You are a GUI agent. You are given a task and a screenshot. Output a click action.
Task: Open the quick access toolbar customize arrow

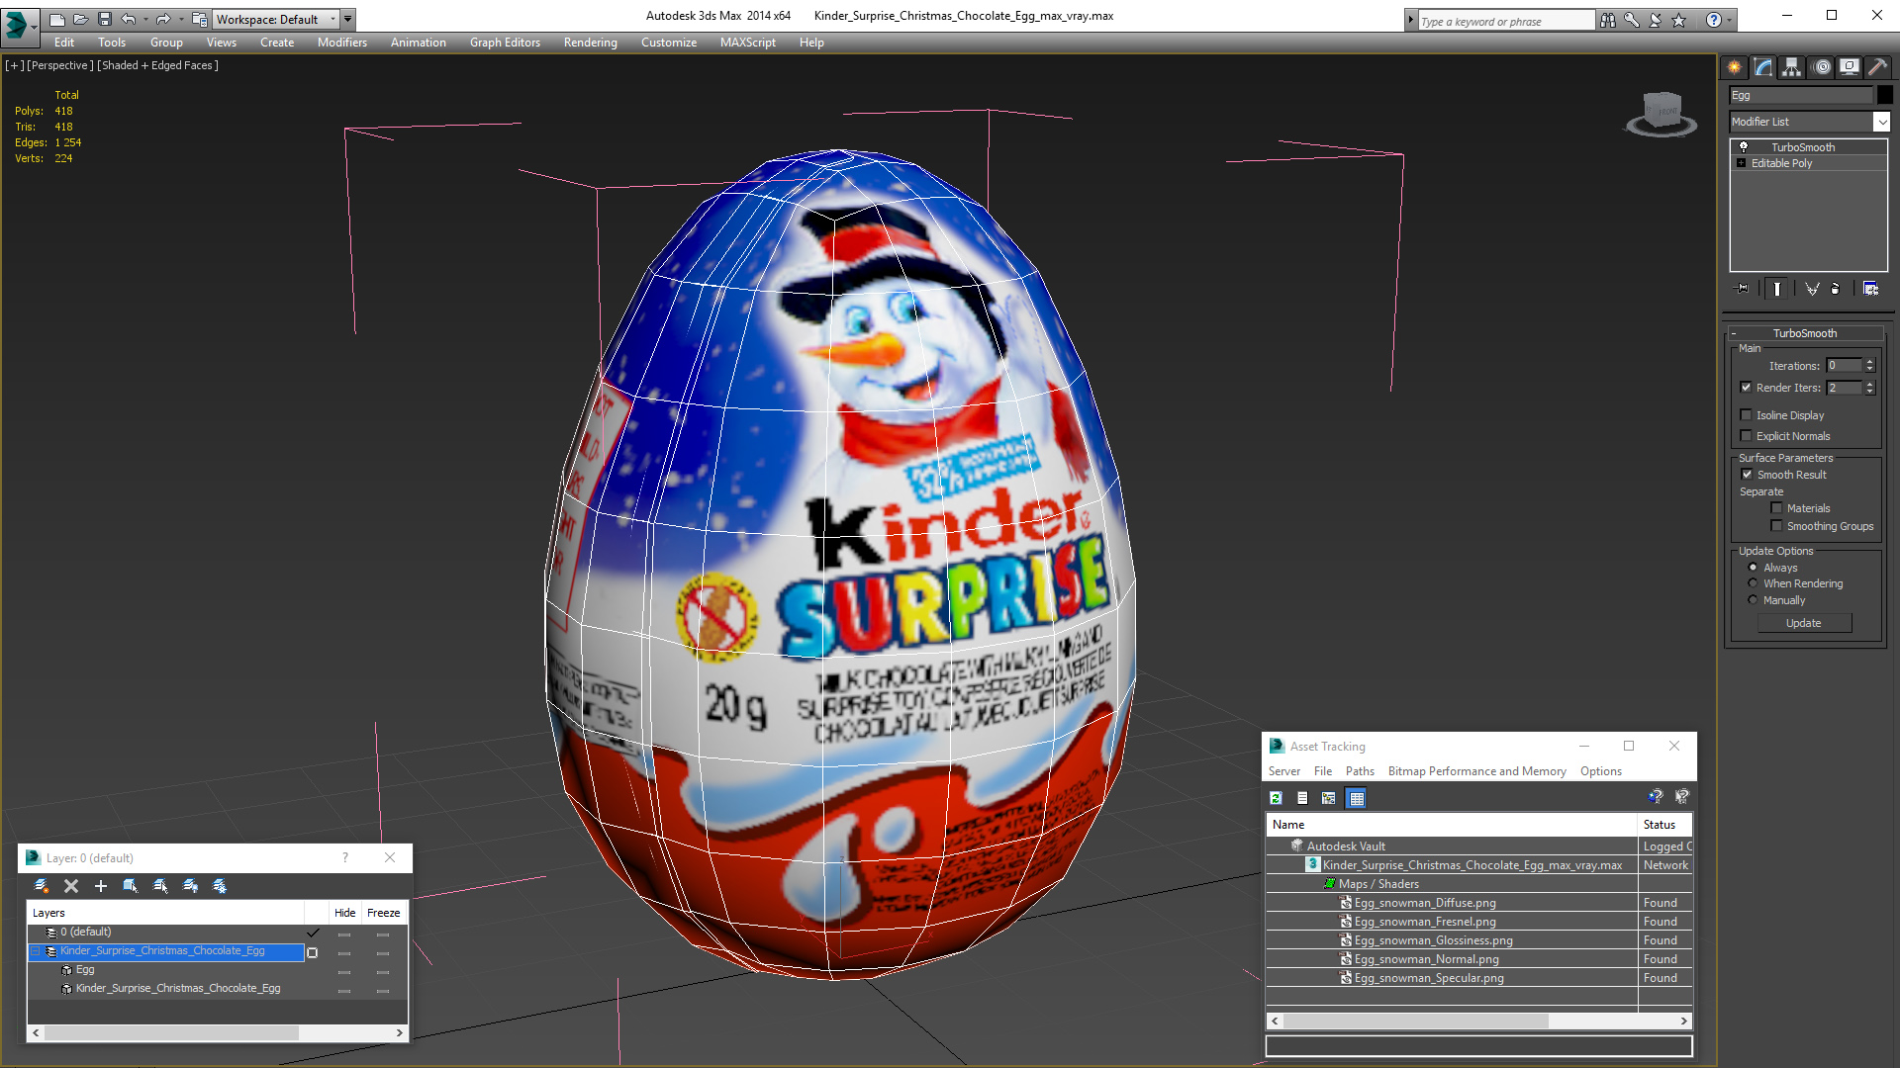pos(348,19)
